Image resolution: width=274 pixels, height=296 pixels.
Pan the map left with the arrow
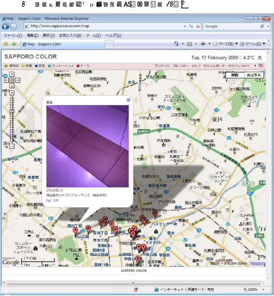6,80
